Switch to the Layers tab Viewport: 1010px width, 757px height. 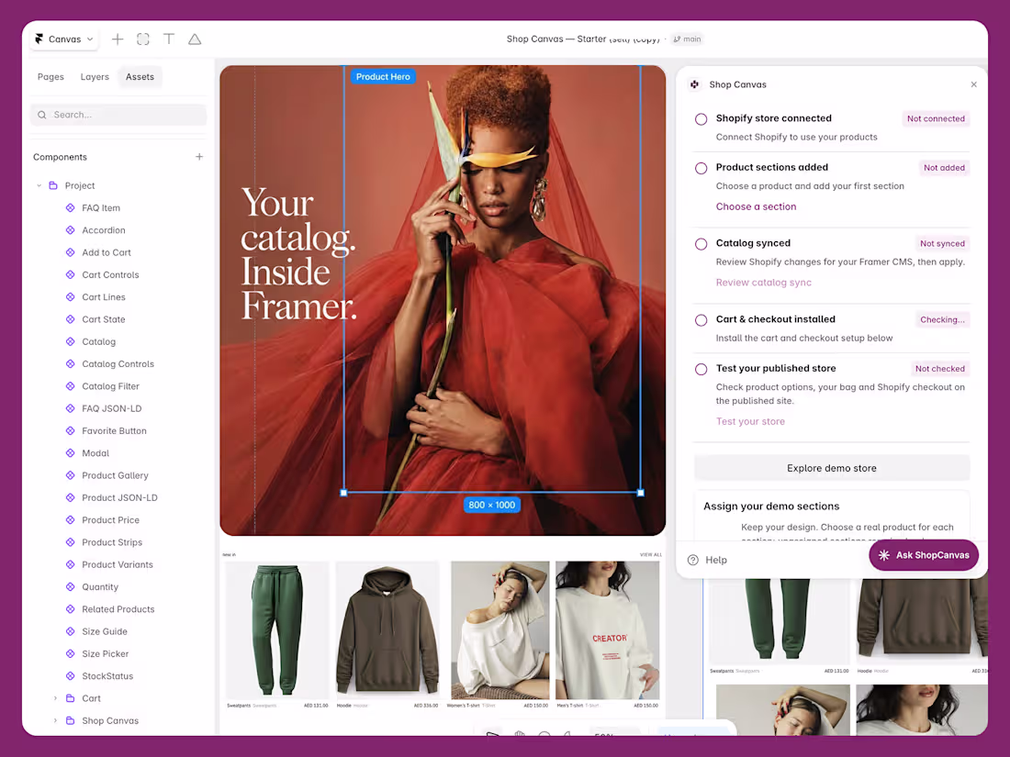95,76
